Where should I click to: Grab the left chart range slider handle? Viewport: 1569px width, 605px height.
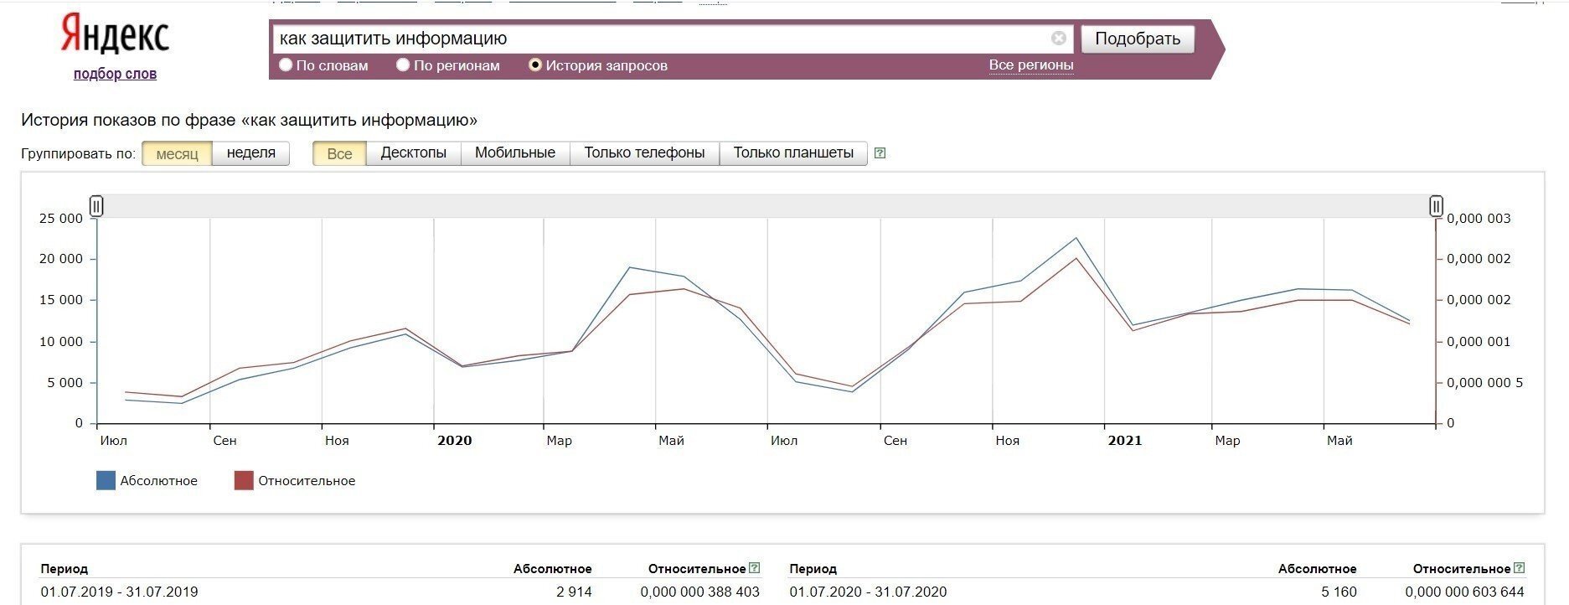[x=96, y=206]
